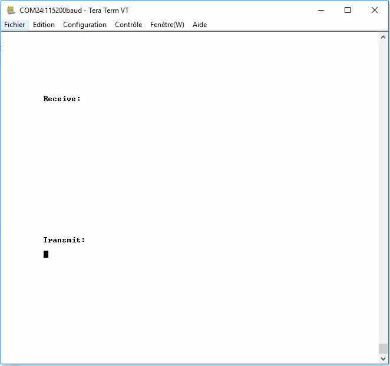Screen dimensions: 390x366
Task: Click blank terminal area between Receive and Transmit
Action: coord(189,169)
